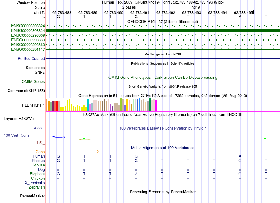Viewport: 280px width, 203px height.
Task: Open the GTEx 'Gene Expression in 54 tissues' title
Action: point(163,96)
